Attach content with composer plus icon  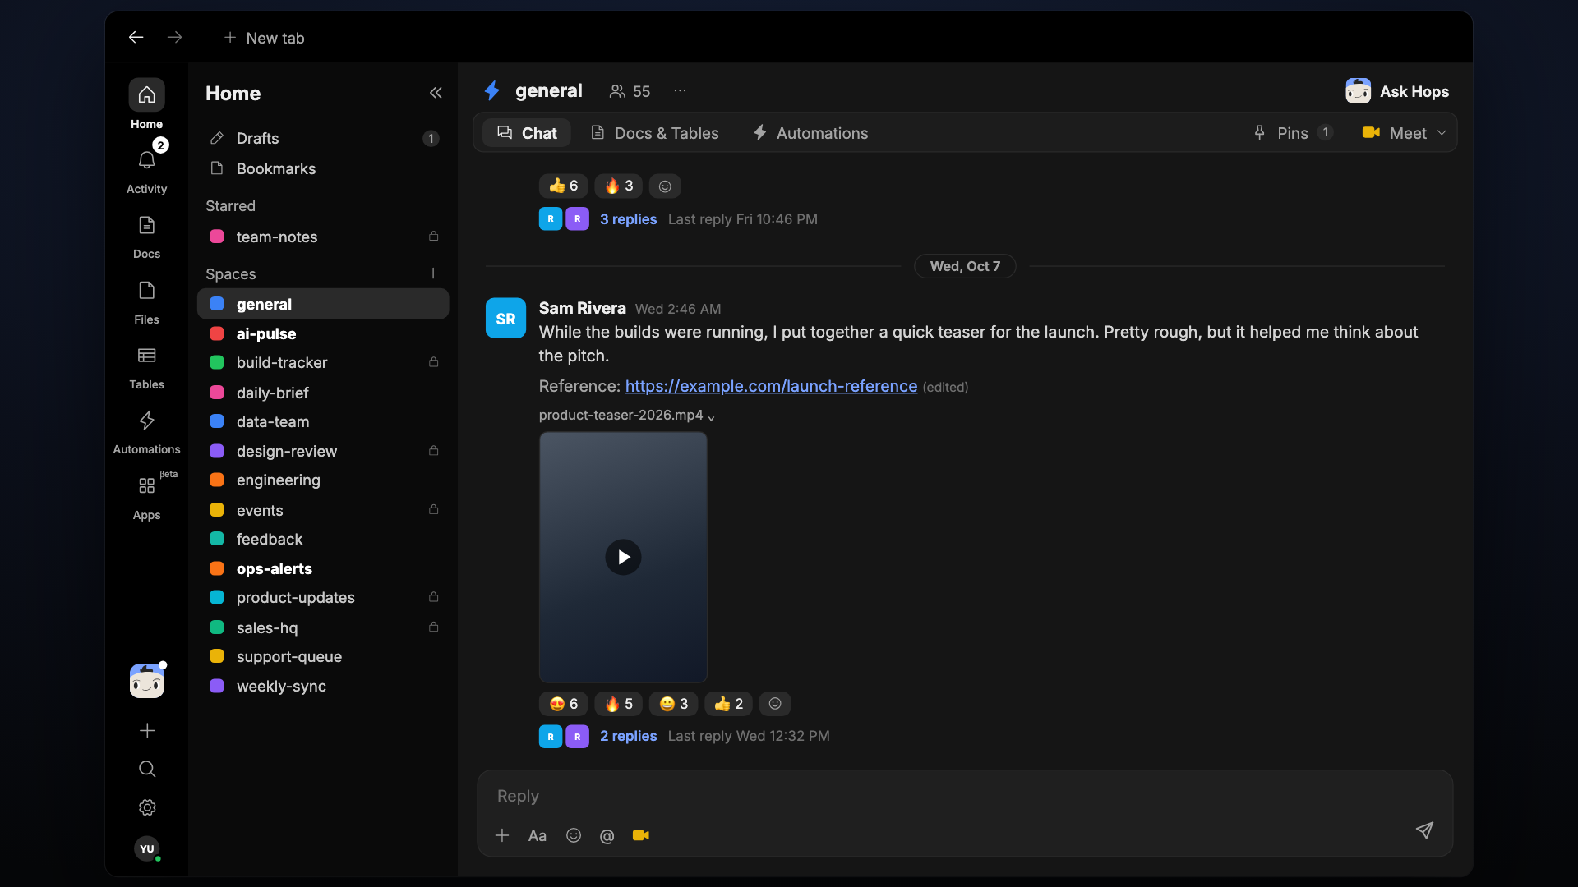pyautogui.click(x=502, y=835)
